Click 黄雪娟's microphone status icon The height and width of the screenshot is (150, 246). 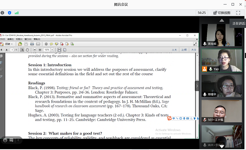(205, 44)
